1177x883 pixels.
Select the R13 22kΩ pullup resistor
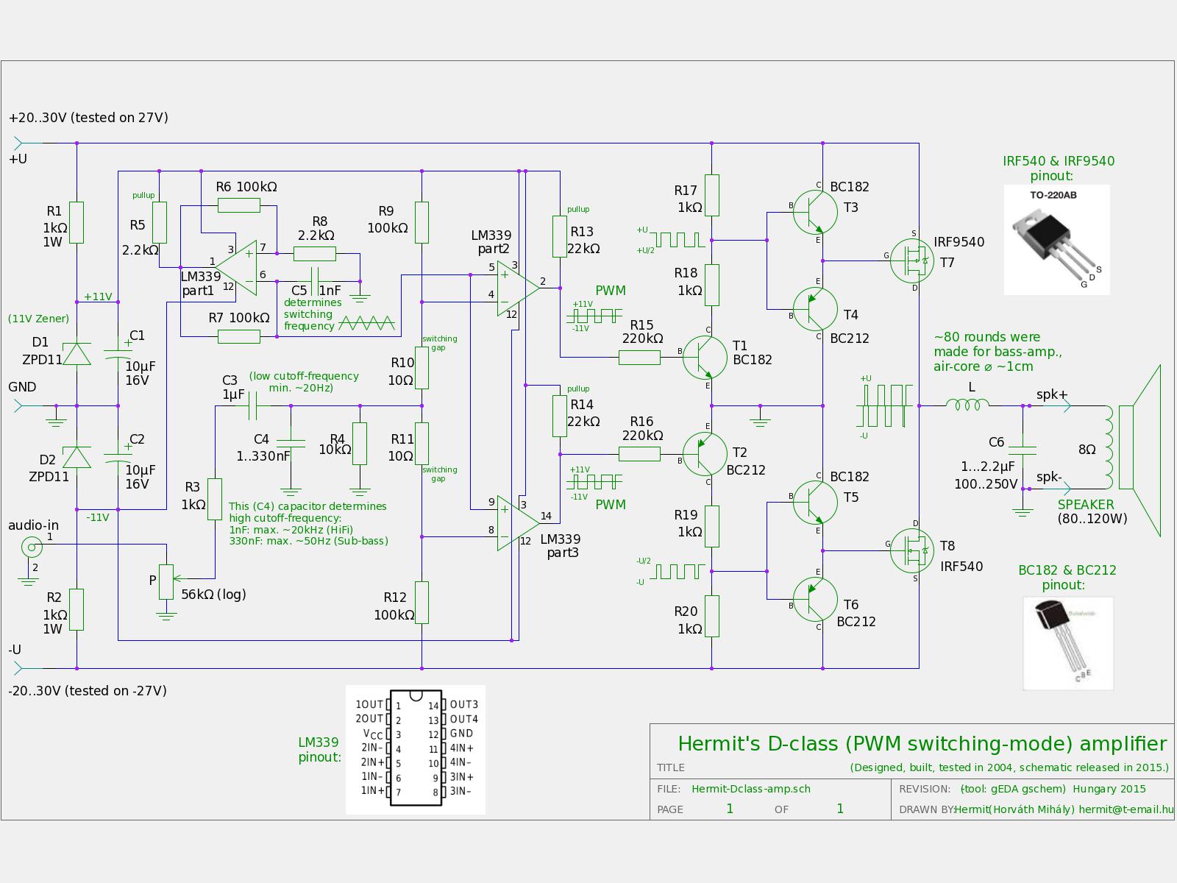tap(560, 237)
